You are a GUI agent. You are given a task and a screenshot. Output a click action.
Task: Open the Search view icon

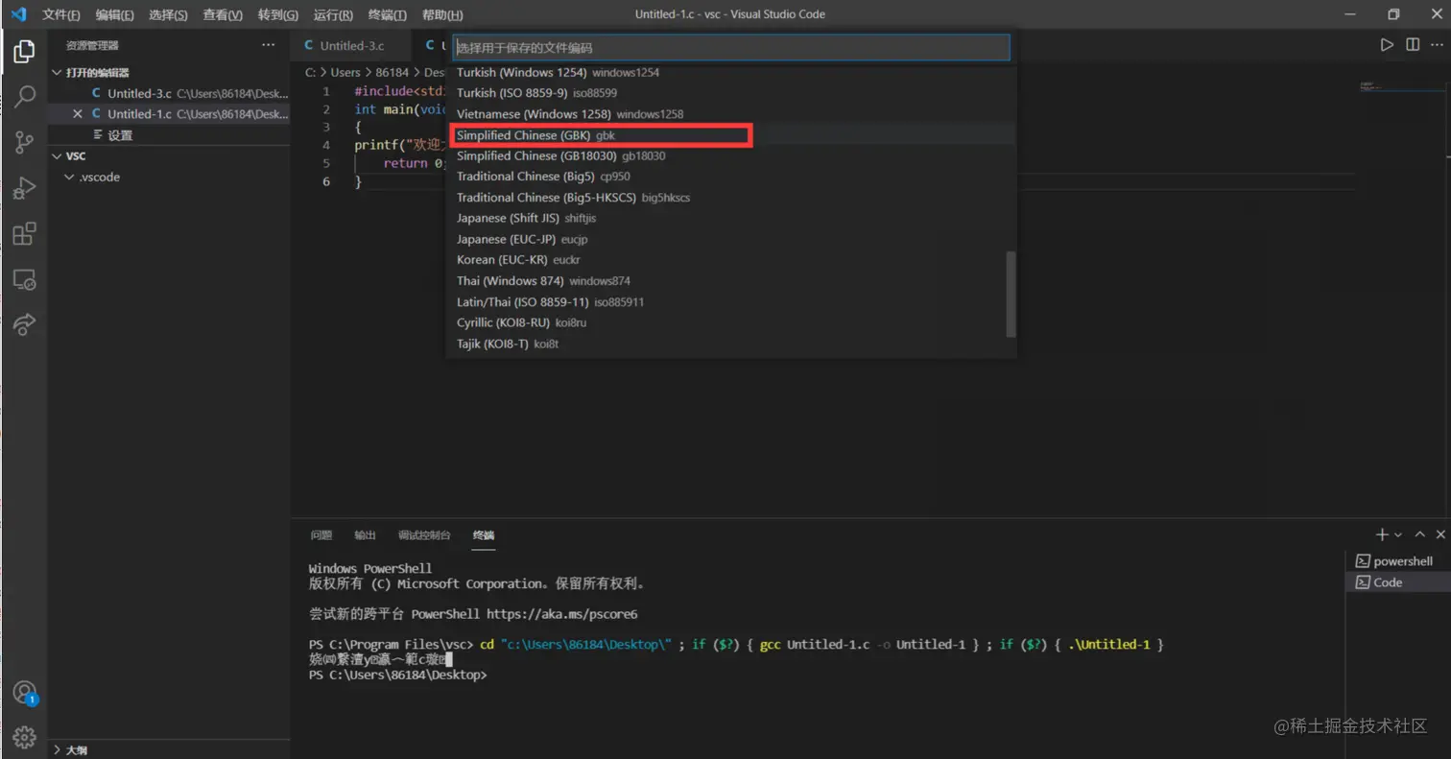click(24, 96)
